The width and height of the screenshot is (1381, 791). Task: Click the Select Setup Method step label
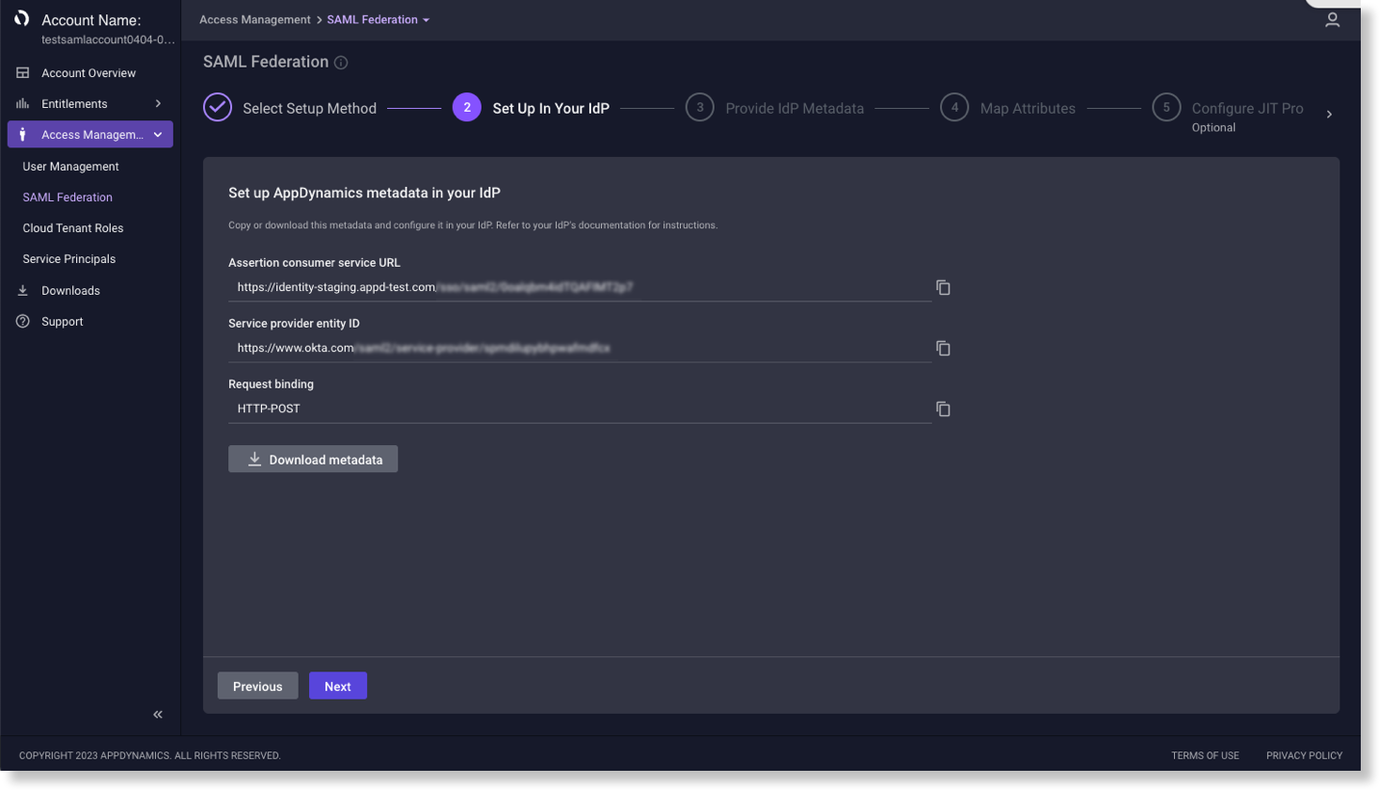(309, 109)
